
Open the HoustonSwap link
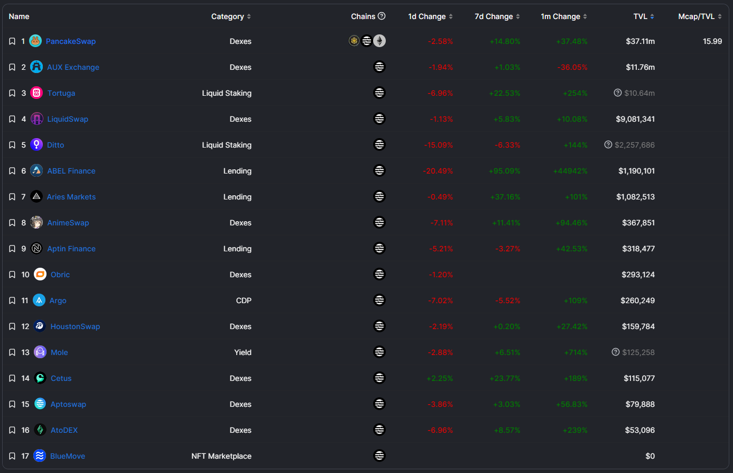point(75,326)
